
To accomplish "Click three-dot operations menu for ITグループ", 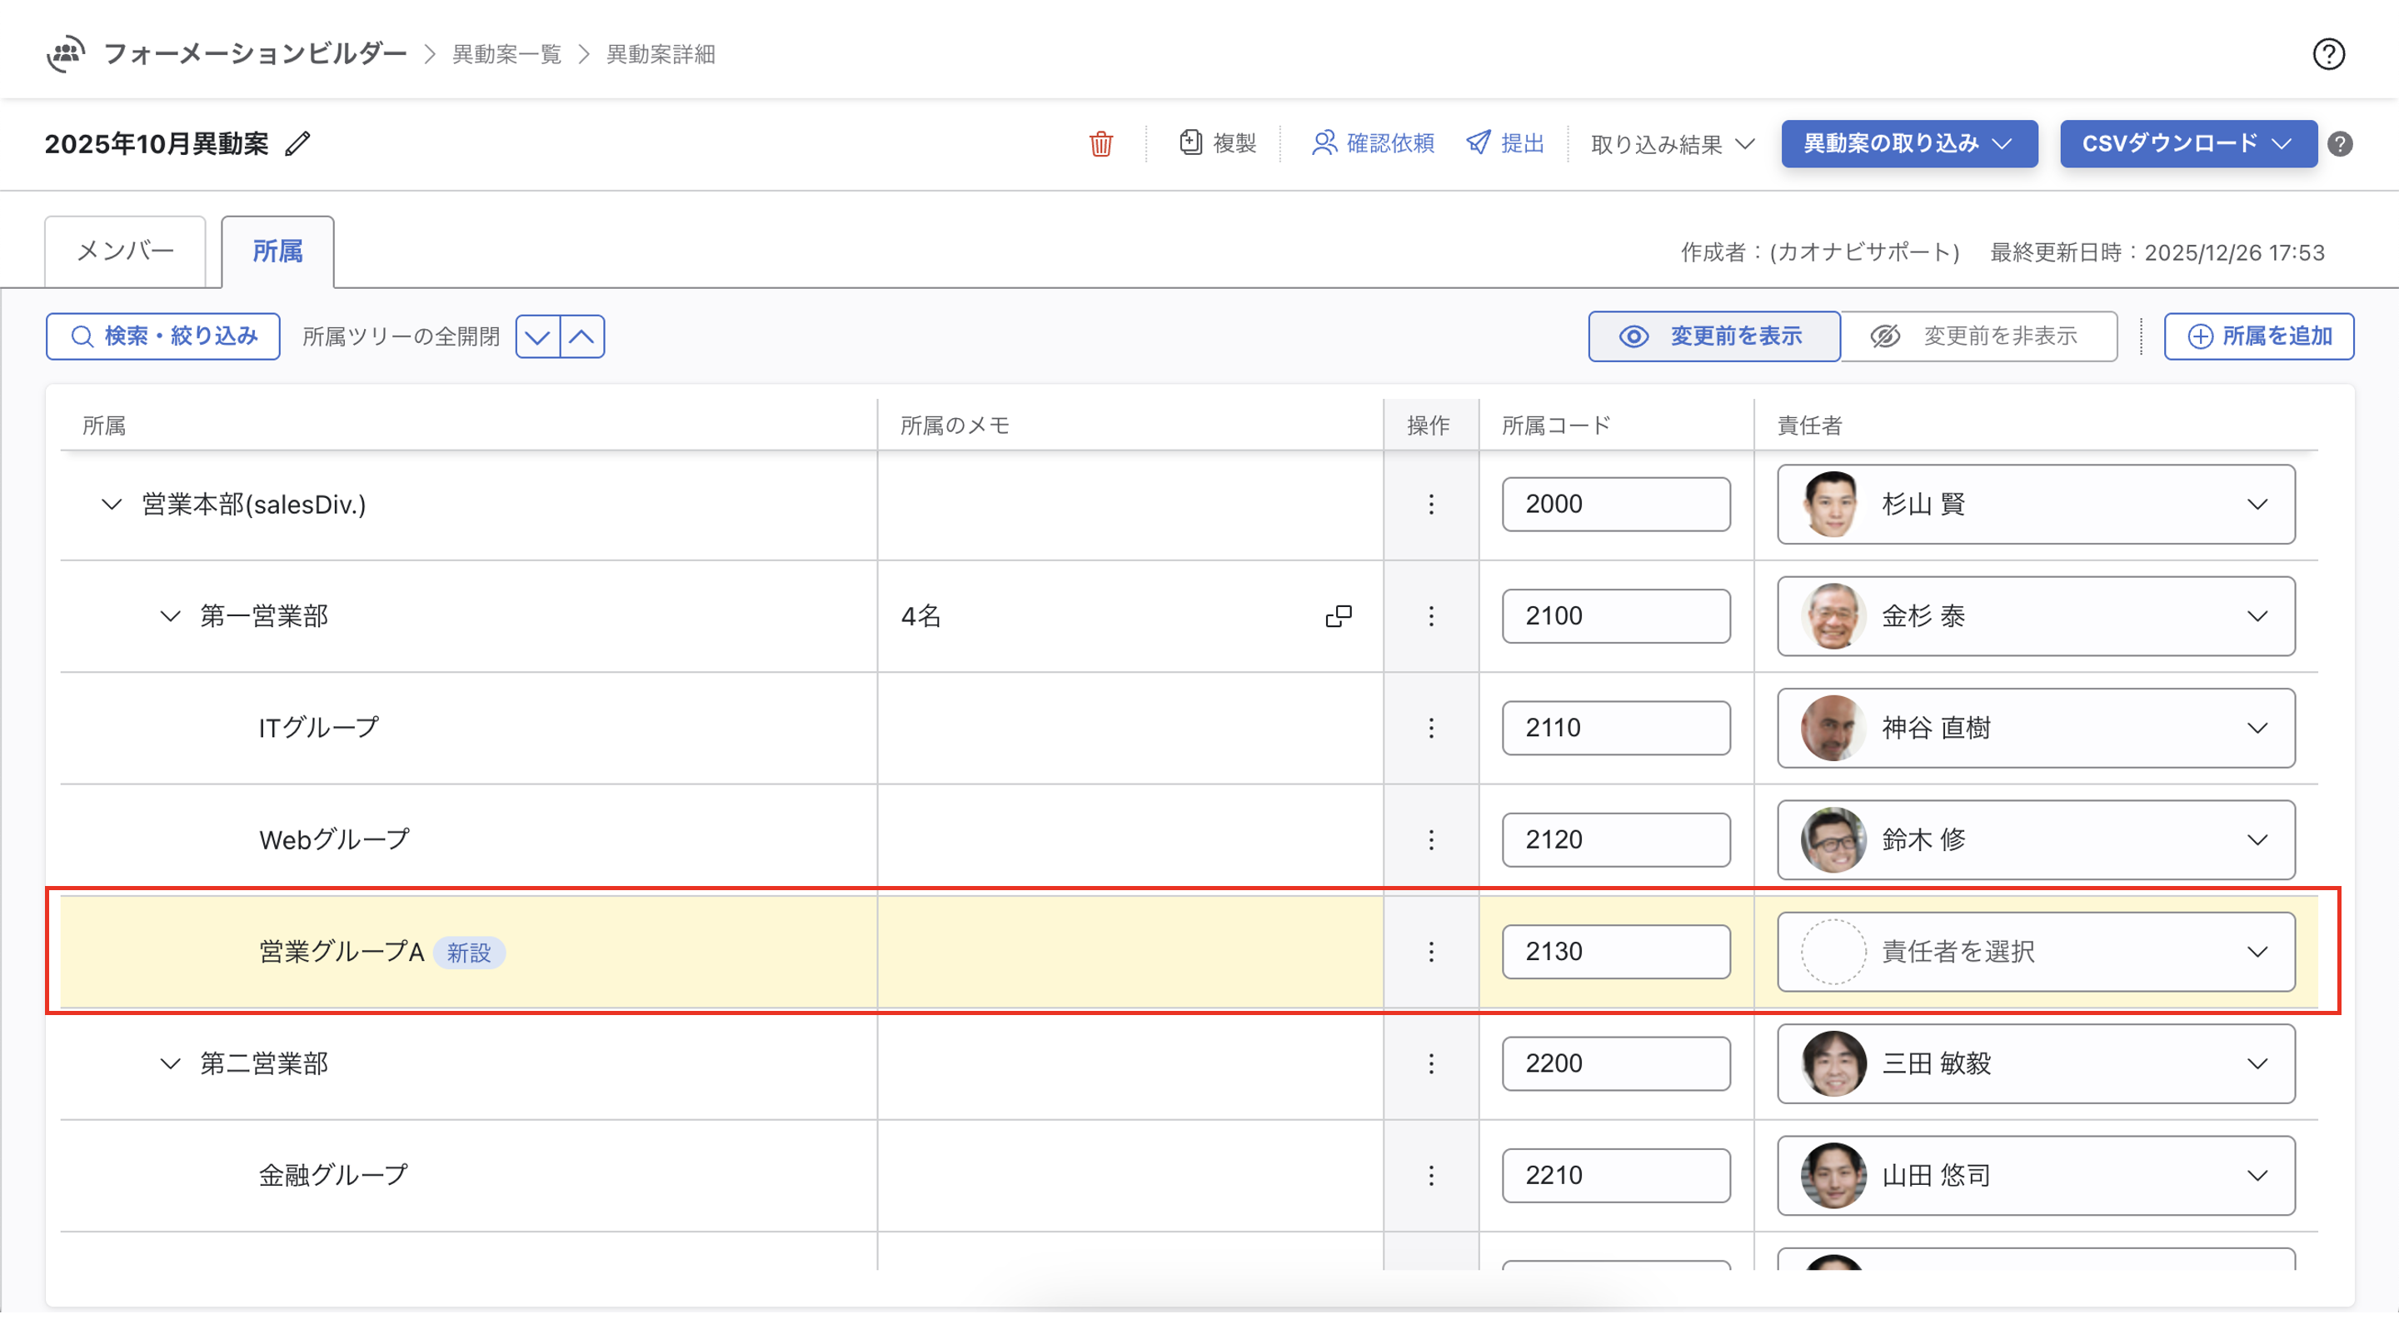I will coord(1431,728).
